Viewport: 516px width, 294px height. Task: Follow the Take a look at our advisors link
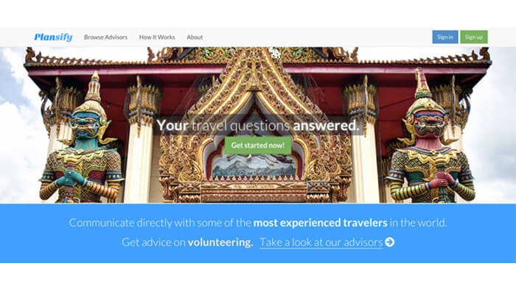[x=321, y=243]
